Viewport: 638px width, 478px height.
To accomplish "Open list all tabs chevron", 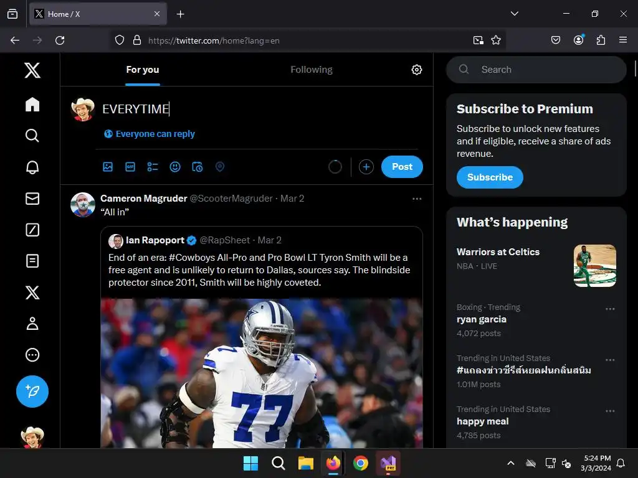I will tap(514, 14).
